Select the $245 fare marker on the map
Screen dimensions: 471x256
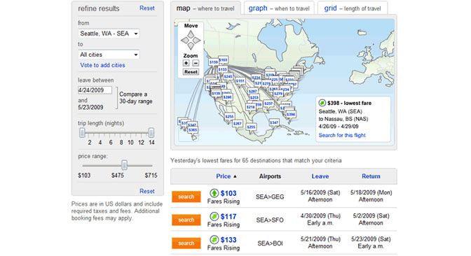point(228,76)
